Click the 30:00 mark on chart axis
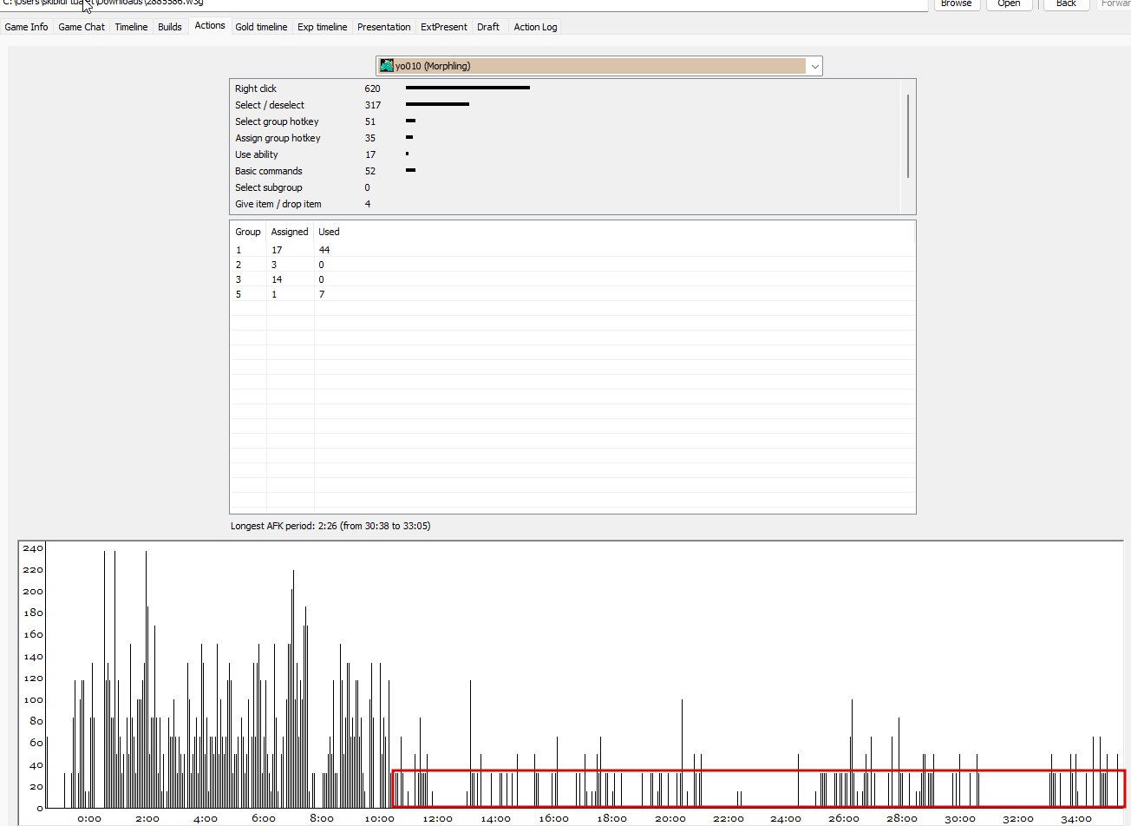This screenshot has width=1131, height=826. [960, 818]
